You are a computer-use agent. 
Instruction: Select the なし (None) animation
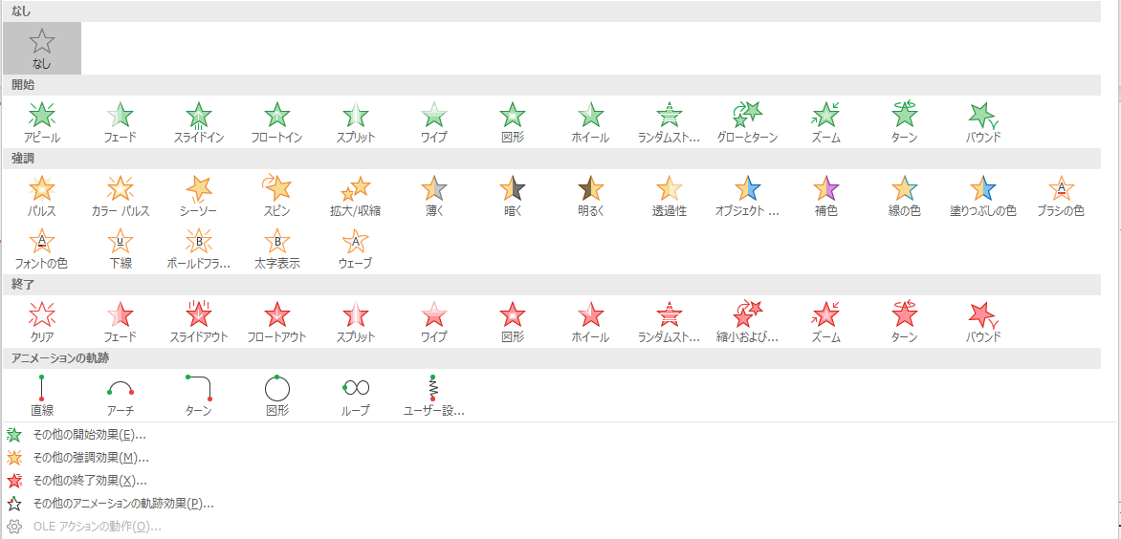[41, 48]
